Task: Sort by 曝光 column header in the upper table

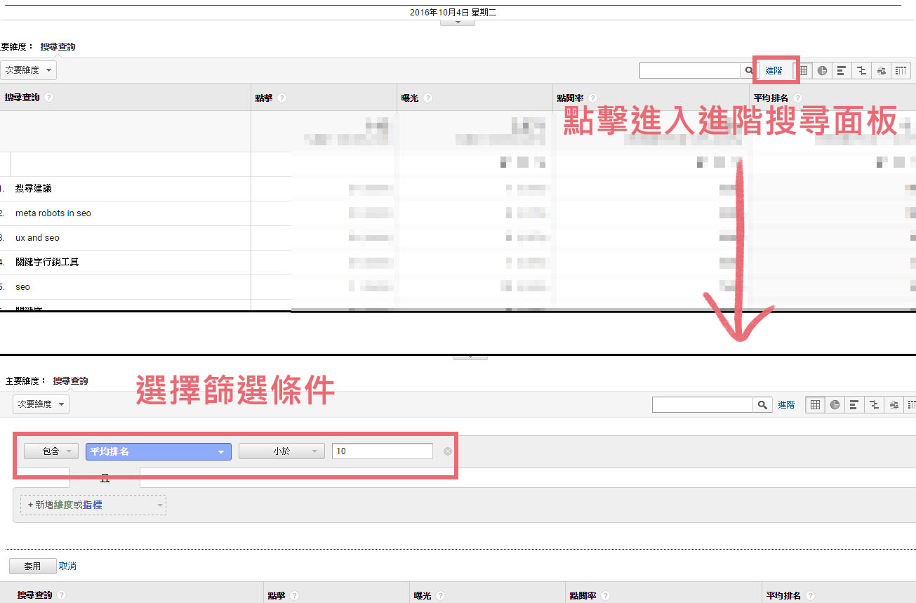Action: (x=410, y=98)
